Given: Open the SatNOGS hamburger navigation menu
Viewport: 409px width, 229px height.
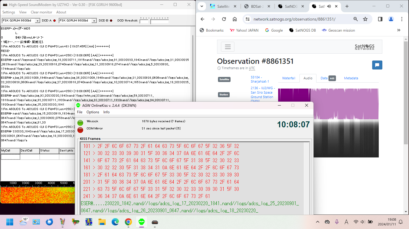Looking at the screenshot, I should [x=228, y=47].
